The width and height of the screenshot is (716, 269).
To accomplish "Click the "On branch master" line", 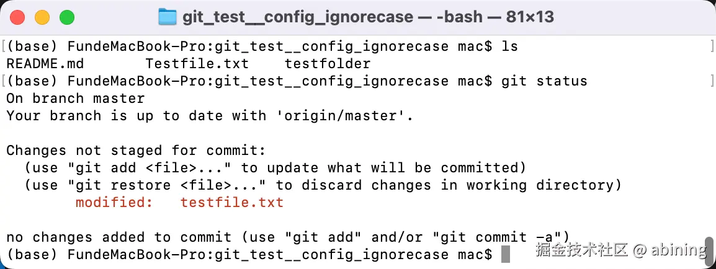I will tap(75, 99).
